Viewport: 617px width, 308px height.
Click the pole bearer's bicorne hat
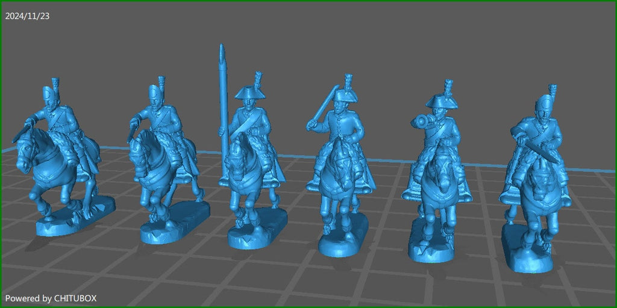point(247,93)
